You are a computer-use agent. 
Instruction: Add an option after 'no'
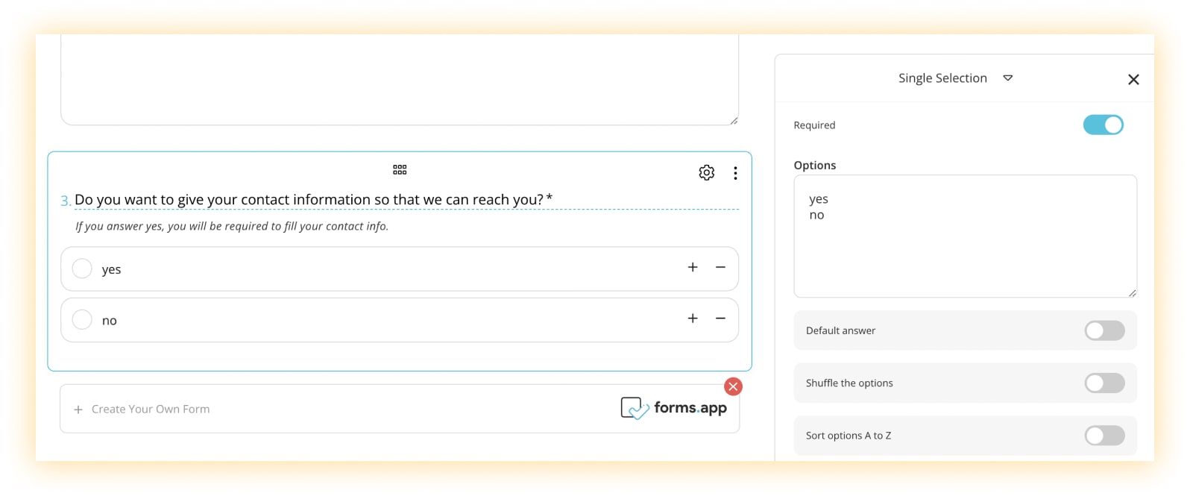point(693,318)
